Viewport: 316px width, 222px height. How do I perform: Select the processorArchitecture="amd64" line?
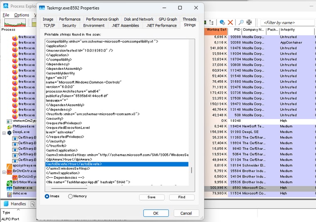pos(73,91)
